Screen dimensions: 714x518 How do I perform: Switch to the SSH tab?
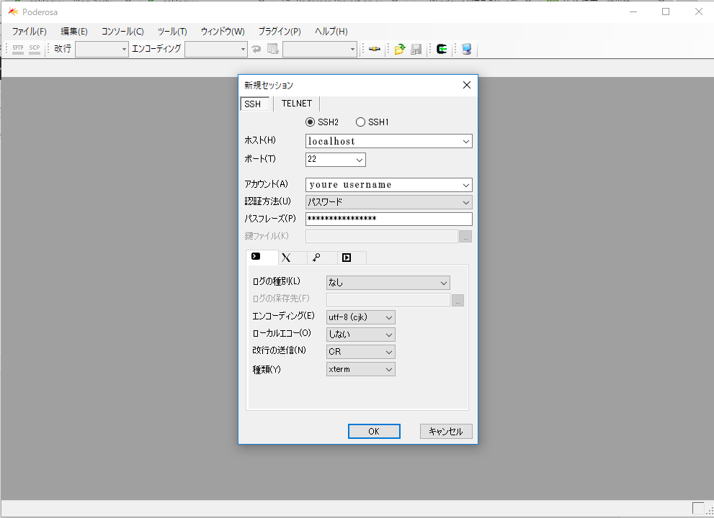pyautogui.click(x=254, y=104)
